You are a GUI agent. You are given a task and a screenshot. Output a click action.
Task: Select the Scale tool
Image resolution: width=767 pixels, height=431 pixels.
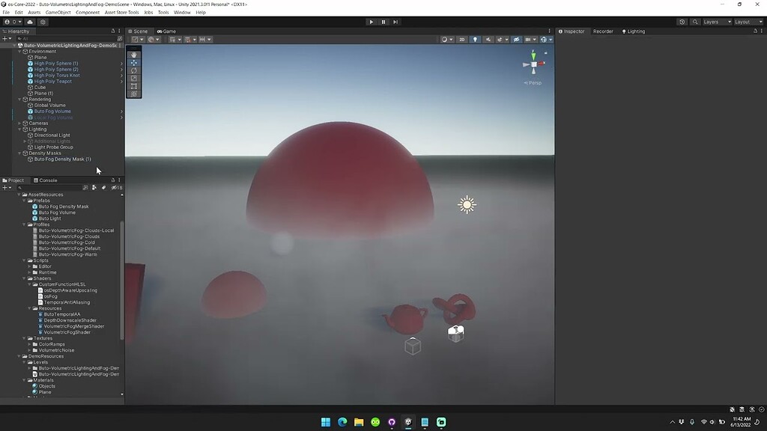click(x=133, y=78)
